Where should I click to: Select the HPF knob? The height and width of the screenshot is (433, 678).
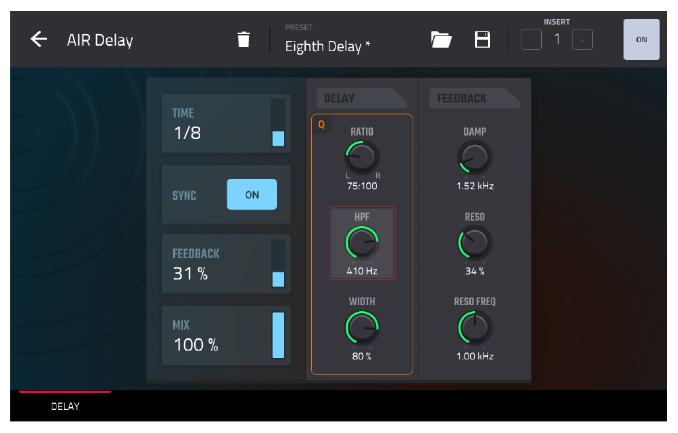(362, 242)
